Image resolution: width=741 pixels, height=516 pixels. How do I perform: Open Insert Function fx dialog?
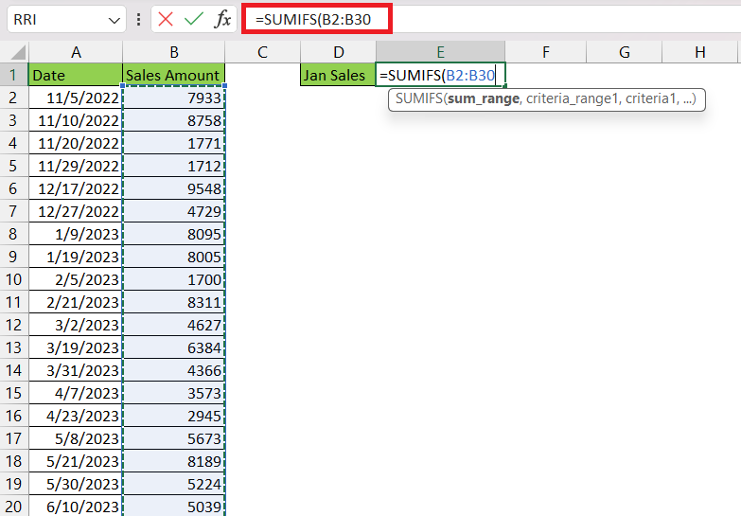coord(222,19)
